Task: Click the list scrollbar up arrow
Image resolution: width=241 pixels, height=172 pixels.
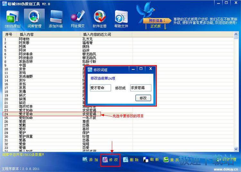Action: pos(236,34)
